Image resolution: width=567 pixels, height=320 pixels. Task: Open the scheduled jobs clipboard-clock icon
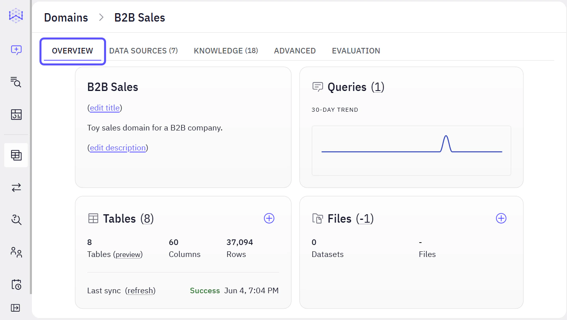tap(15, 284)
